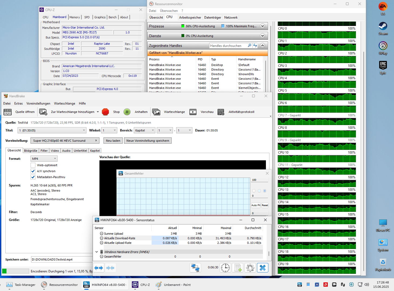Click the green Anhalten pause icon
394x291 pixels.
point(127,112)
